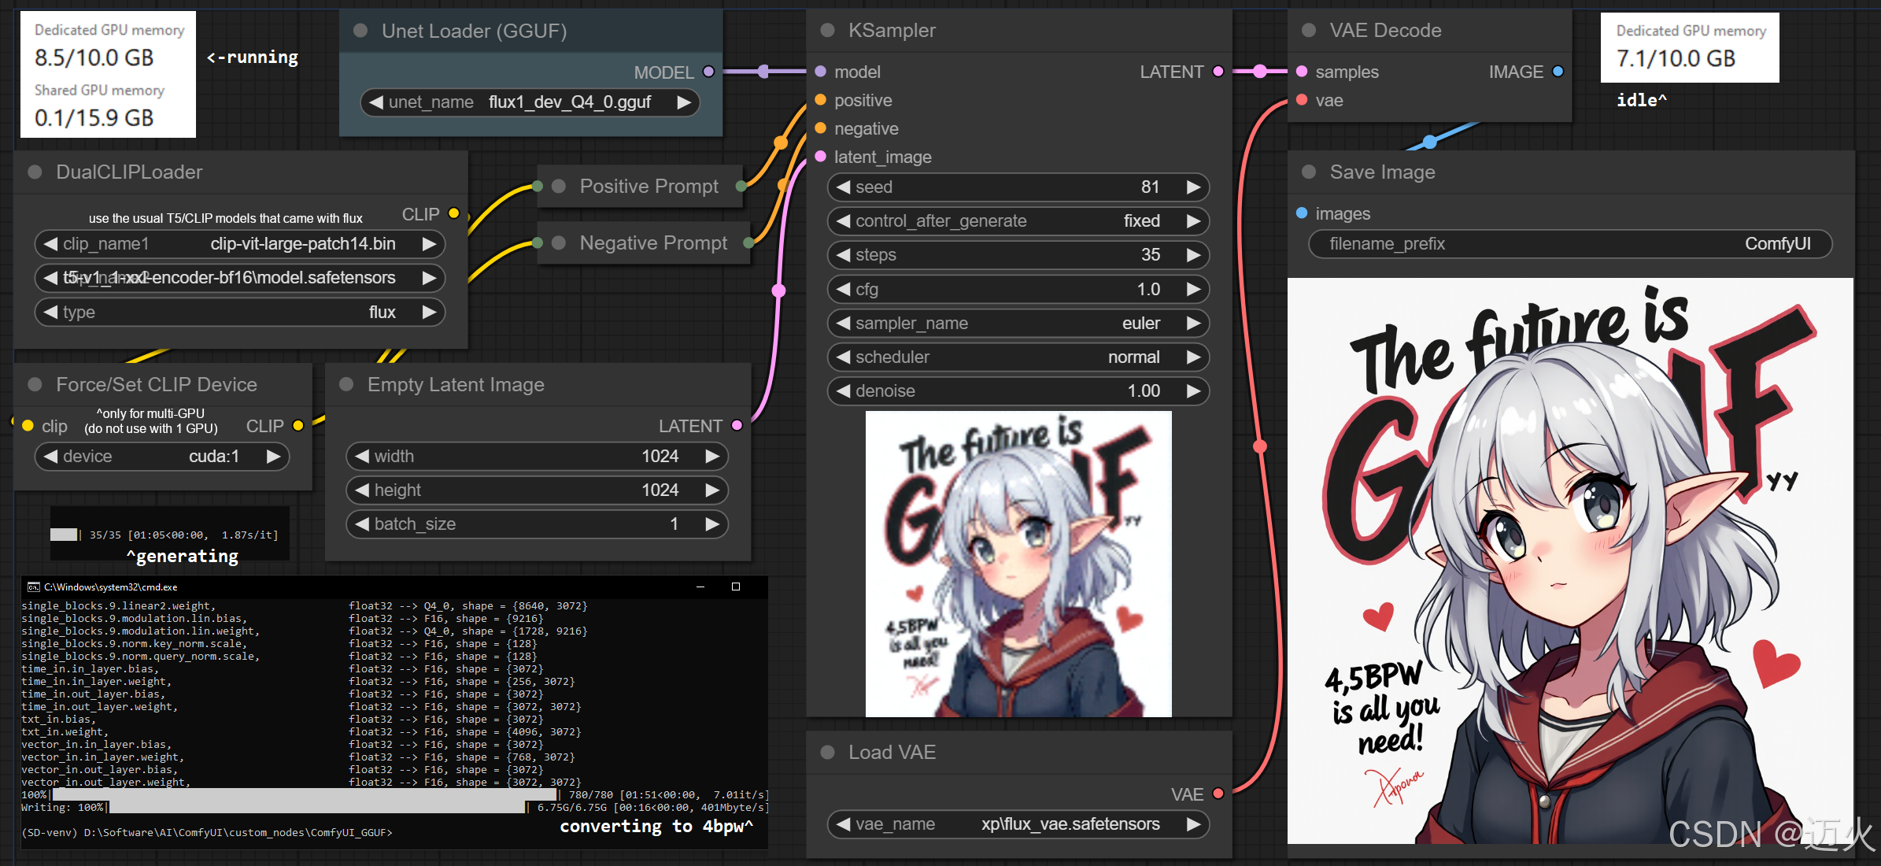Viewport: 1881px width, 866px height.
Task: Click the KSampler preview image thumbnail
Action: click(x=1018, y=564)
